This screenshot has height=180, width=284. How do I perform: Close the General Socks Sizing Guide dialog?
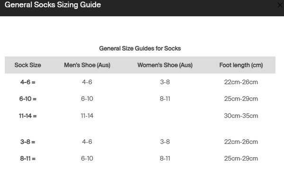[x=280, y=5]
